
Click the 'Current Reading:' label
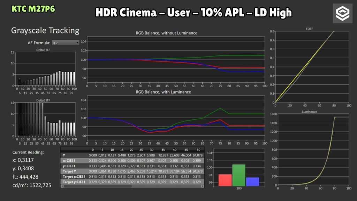28,152
